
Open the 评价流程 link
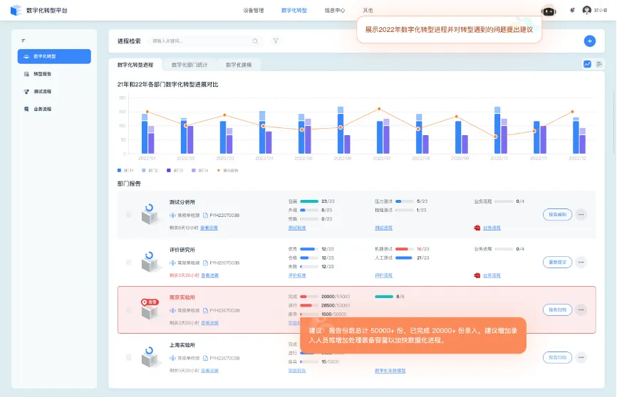383,275
